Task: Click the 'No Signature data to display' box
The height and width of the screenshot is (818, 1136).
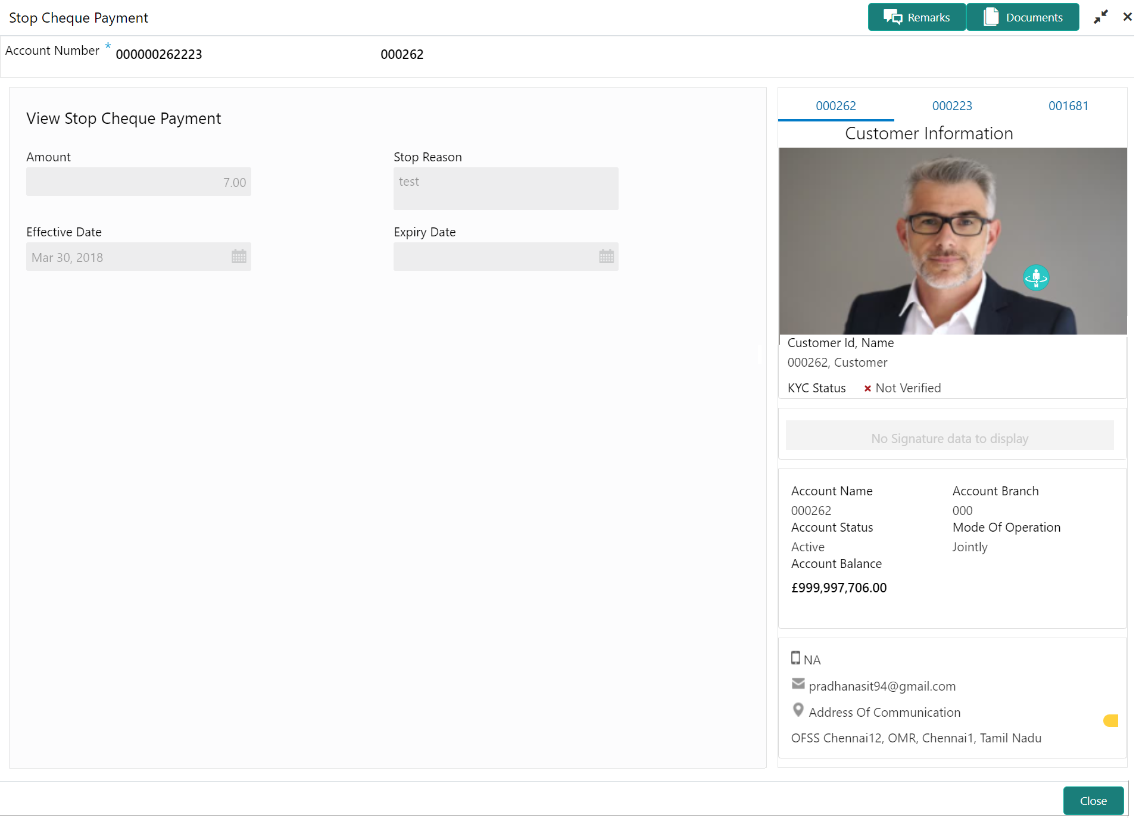Action: pyautogui.click(x=950, y=436)
